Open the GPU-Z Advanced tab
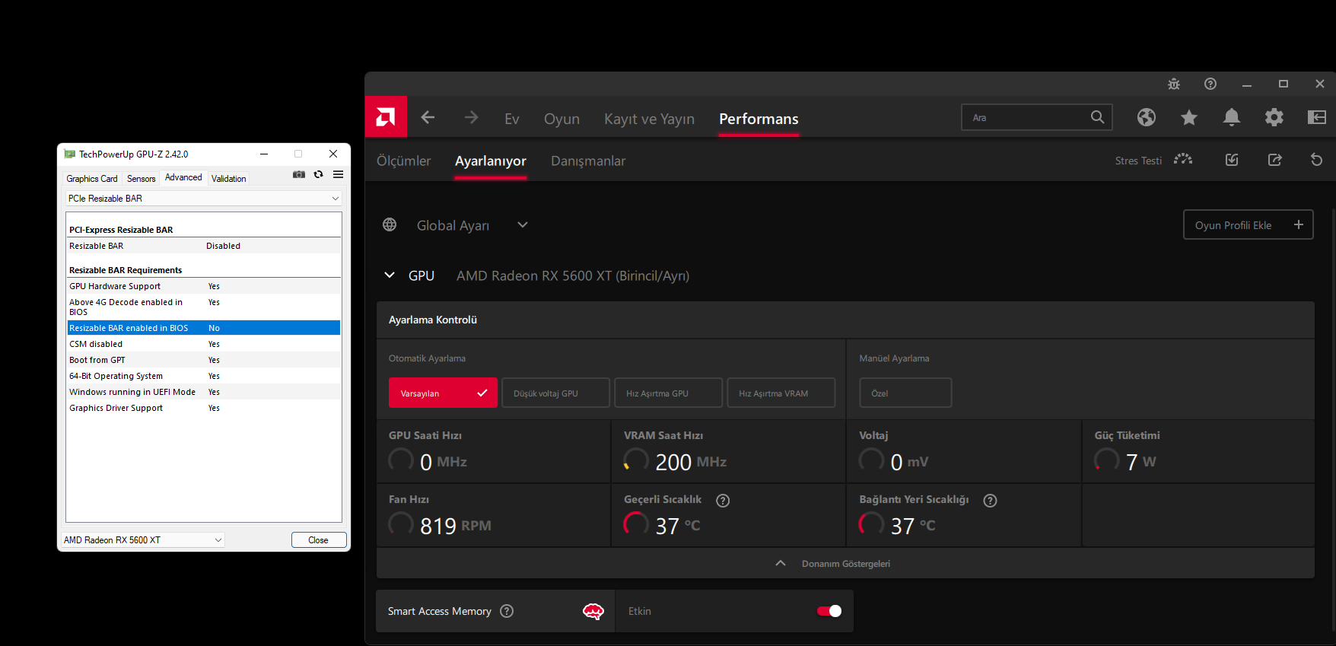This screenshot has height=646, width=1336. tap(183, 177)
